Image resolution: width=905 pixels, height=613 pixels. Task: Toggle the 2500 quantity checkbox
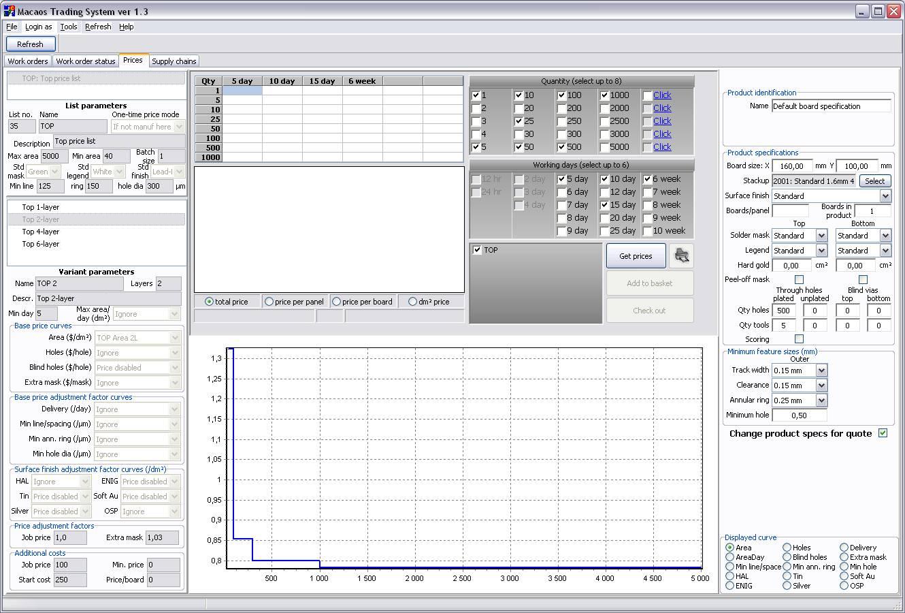pos(605,121)
